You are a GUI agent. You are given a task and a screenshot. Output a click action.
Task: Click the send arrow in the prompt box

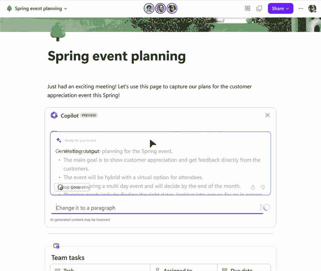coord(265,207)
